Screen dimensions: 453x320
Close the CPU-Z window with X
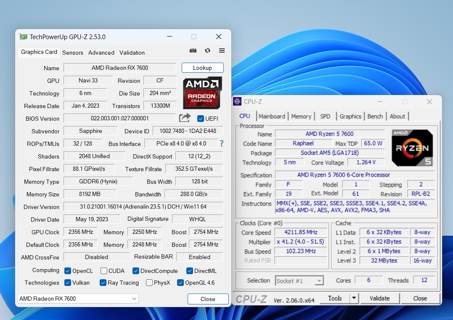tap(429, 102)
